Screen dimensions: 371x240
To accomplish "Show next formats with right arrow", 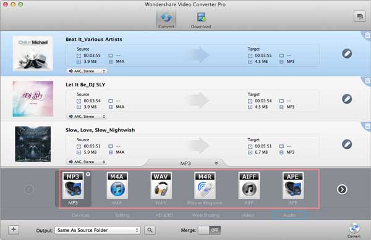I will point(342,189).
